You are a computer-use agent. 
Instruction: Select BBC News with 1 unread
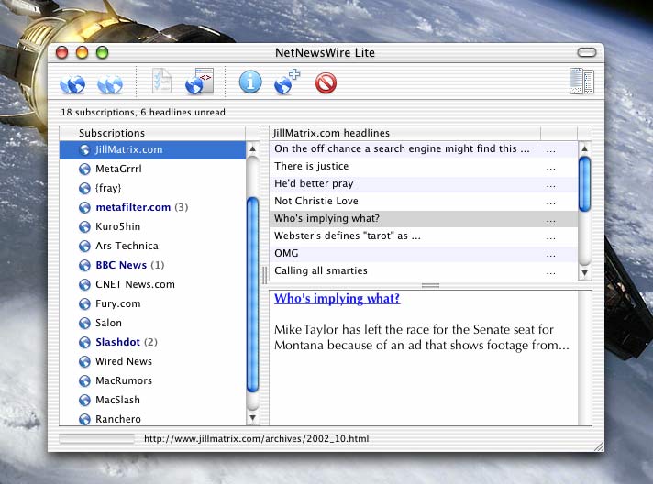[x=153, y=265]
